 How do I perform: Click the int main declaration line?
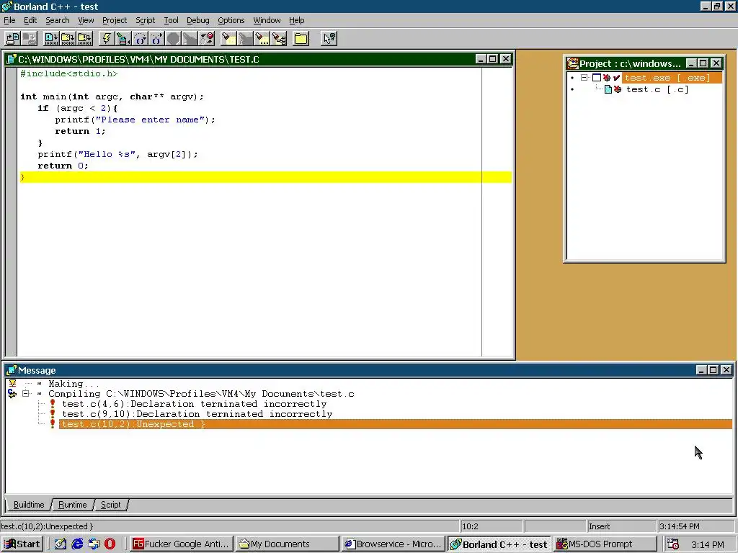coord(112,97)
